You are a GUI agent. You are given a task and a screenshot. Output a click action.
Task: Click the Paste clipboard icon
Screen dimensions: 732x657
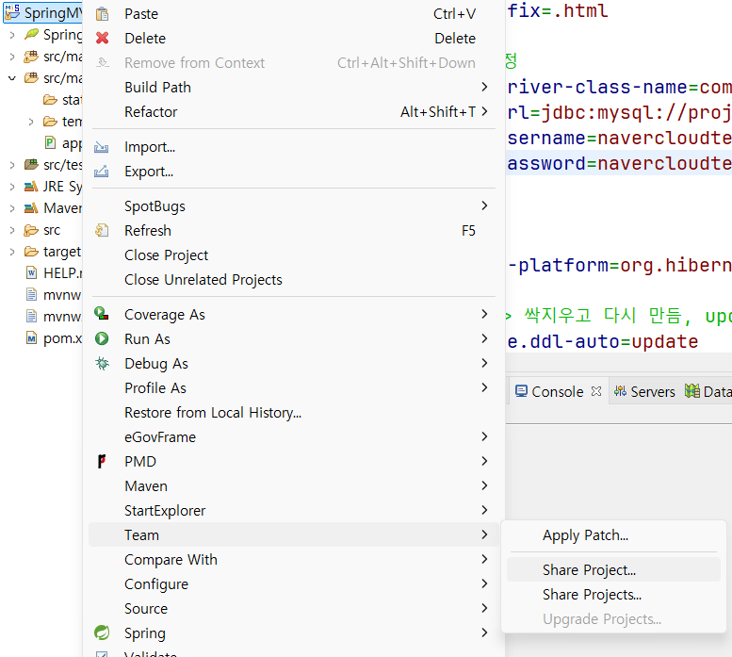[103, 14]
